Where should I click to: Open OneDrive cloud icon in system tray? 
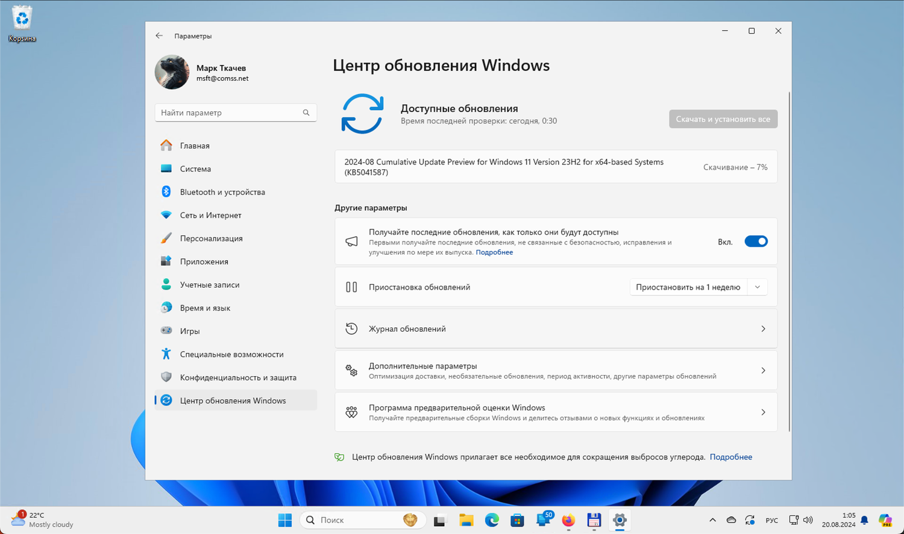(731, 520)
